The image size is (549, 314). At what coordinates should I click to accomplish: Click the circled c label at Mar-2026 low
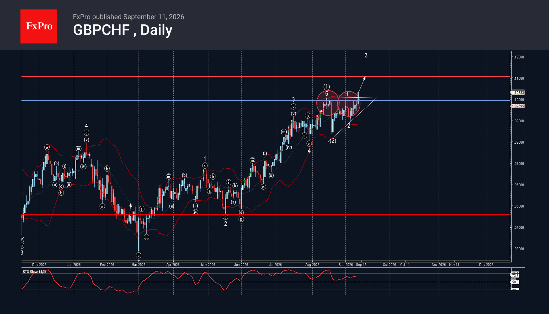pyautogui.click(x=138, y=255)
